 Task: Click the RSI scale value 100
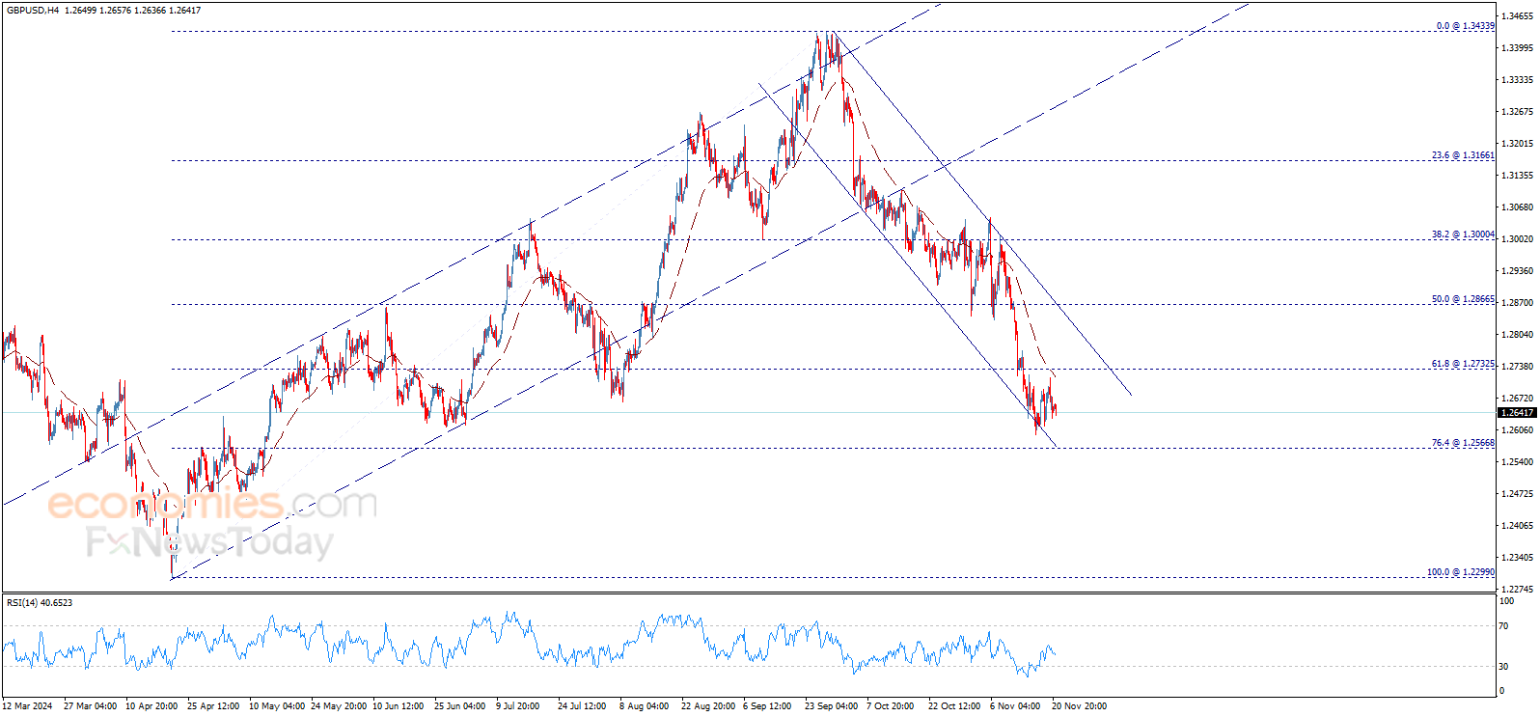coord(1506,600)
